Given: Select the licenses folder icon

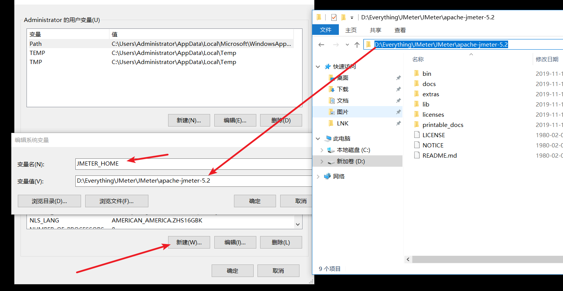Looking at the screenshot, I should click(417, 114).
